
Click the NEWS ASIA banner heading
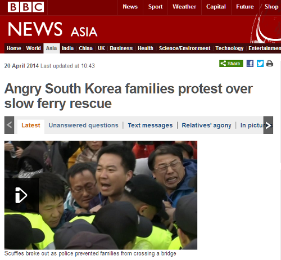click(53, 29)
